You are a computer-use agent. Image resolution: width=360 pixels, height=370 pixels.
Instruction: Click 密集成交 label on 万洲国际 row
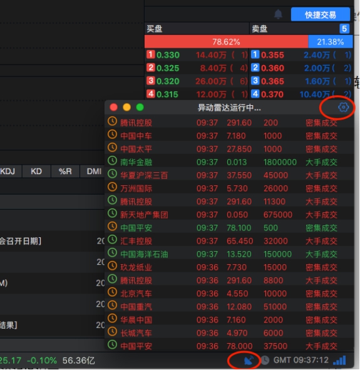pyautogui.click(x=321, y=188)
